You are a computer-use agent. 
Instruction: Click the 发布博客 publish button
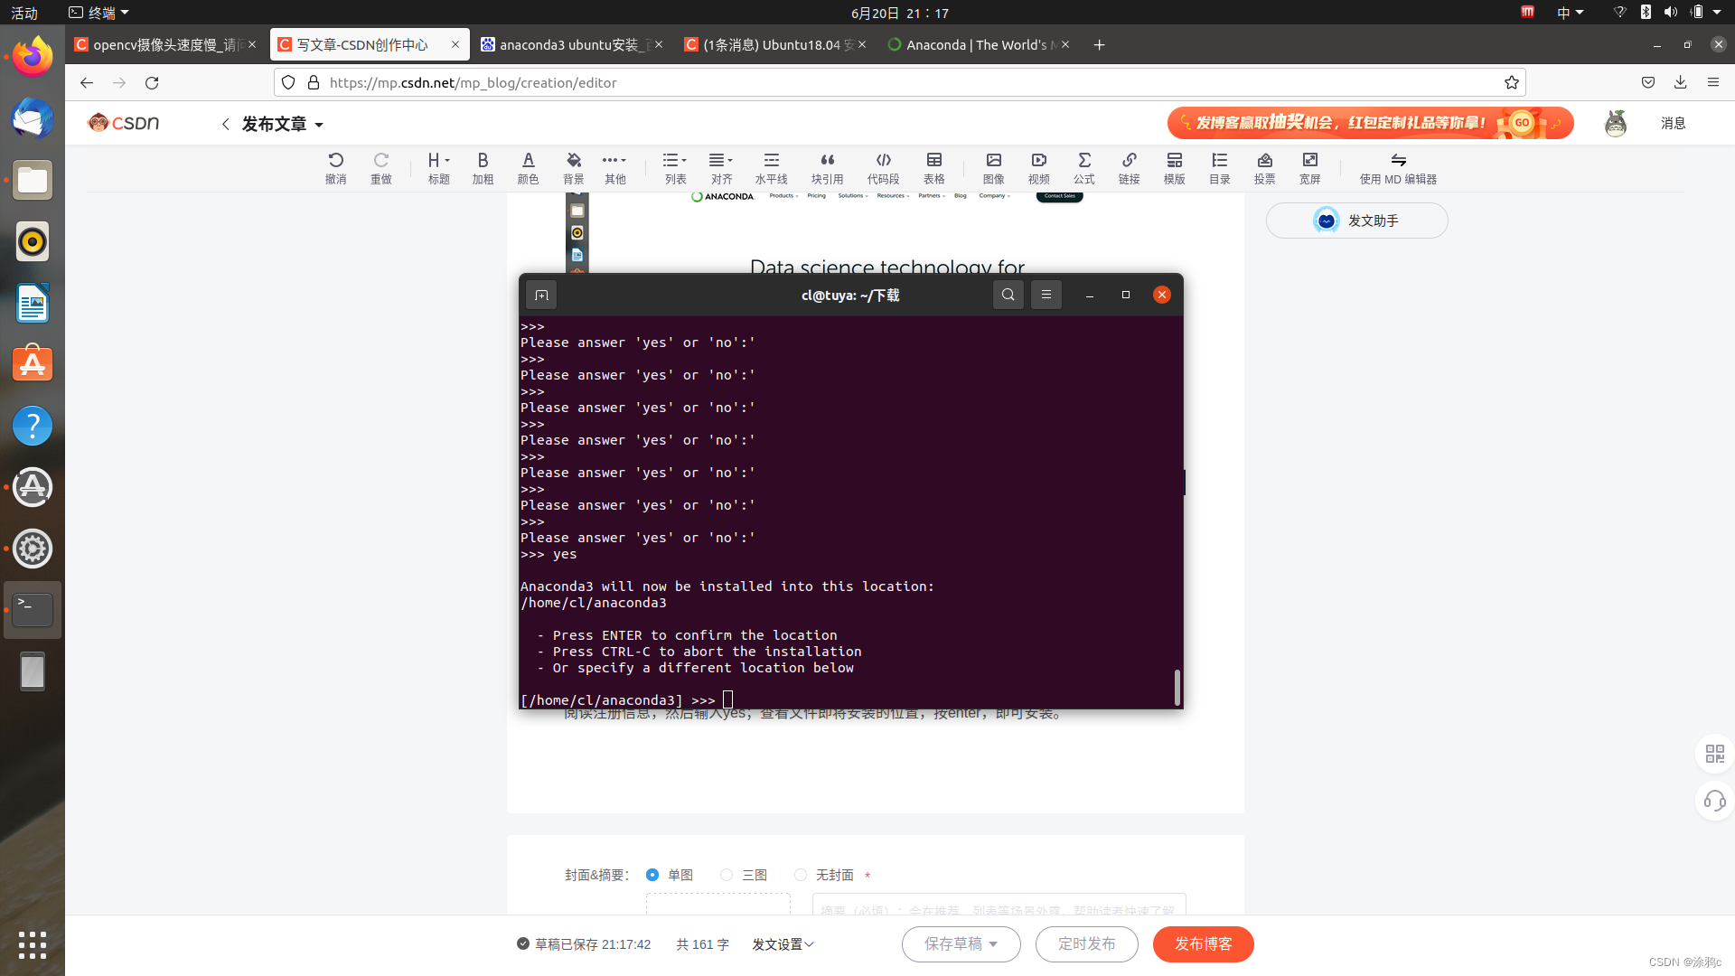[1203, 944]
